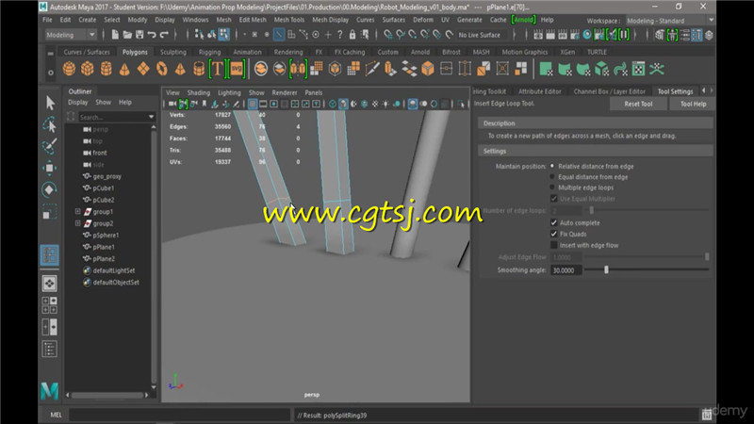Open the Outliner search filter dropdown

click(151, 117)
